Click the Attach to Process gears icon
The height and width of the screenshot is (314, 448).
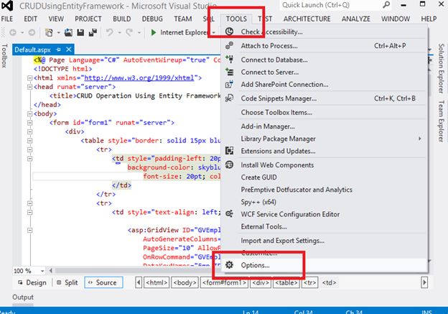[x=229, y=45]
